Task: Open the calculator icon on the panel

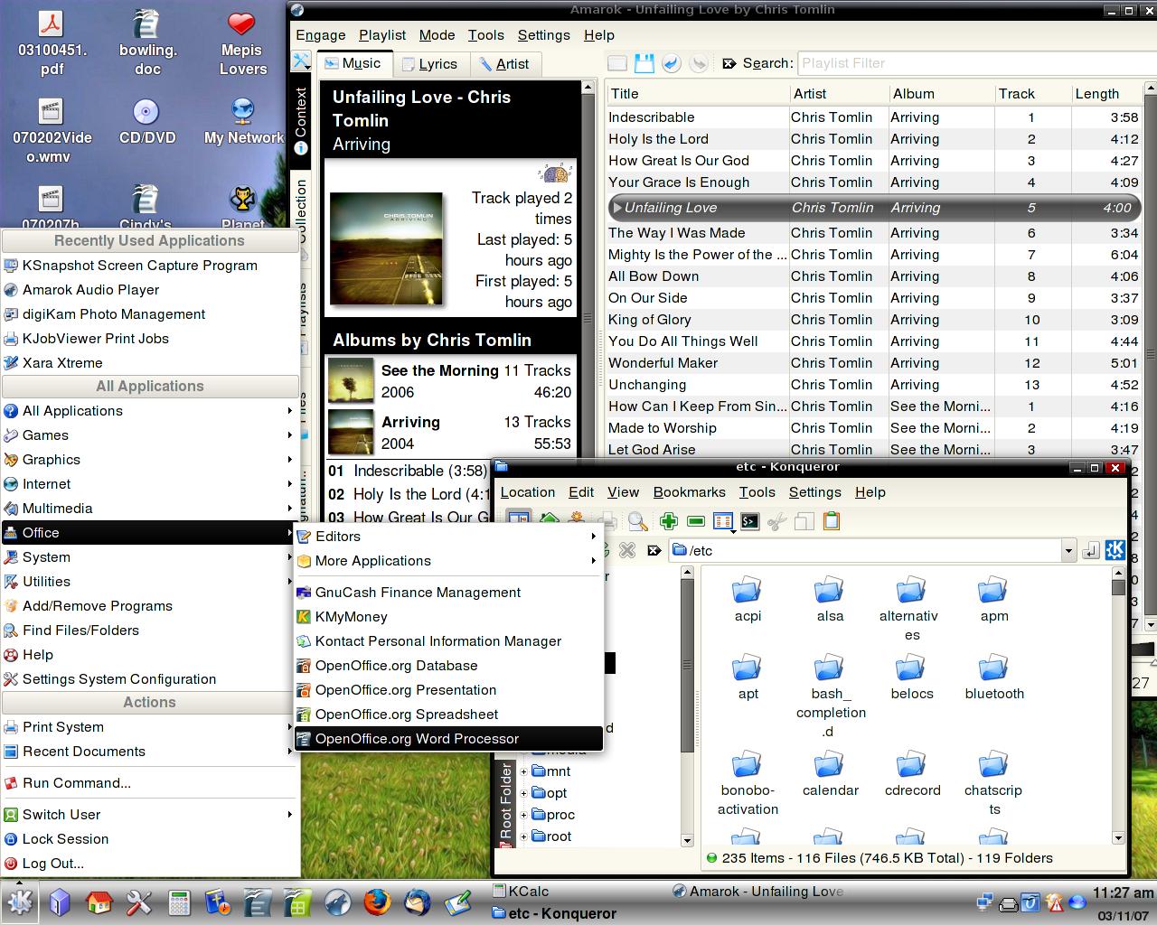Action: click(179, 902)
